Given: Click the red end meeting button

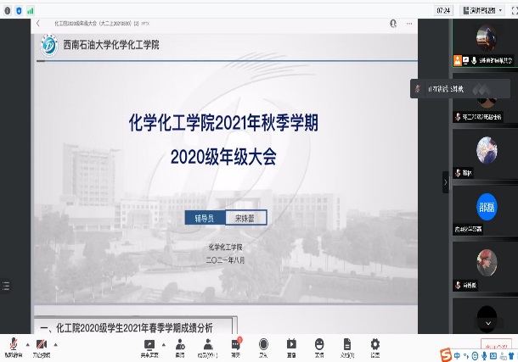Looking at the screenshot, I should (495, 345).
